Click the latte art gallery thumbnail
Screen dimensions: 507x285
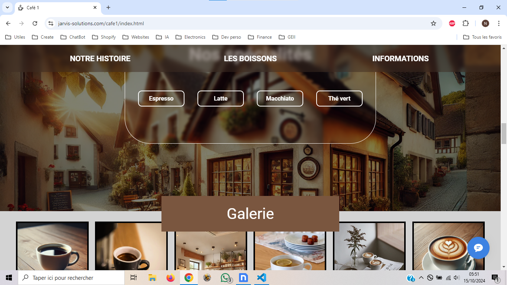click(x=448, y=246)
